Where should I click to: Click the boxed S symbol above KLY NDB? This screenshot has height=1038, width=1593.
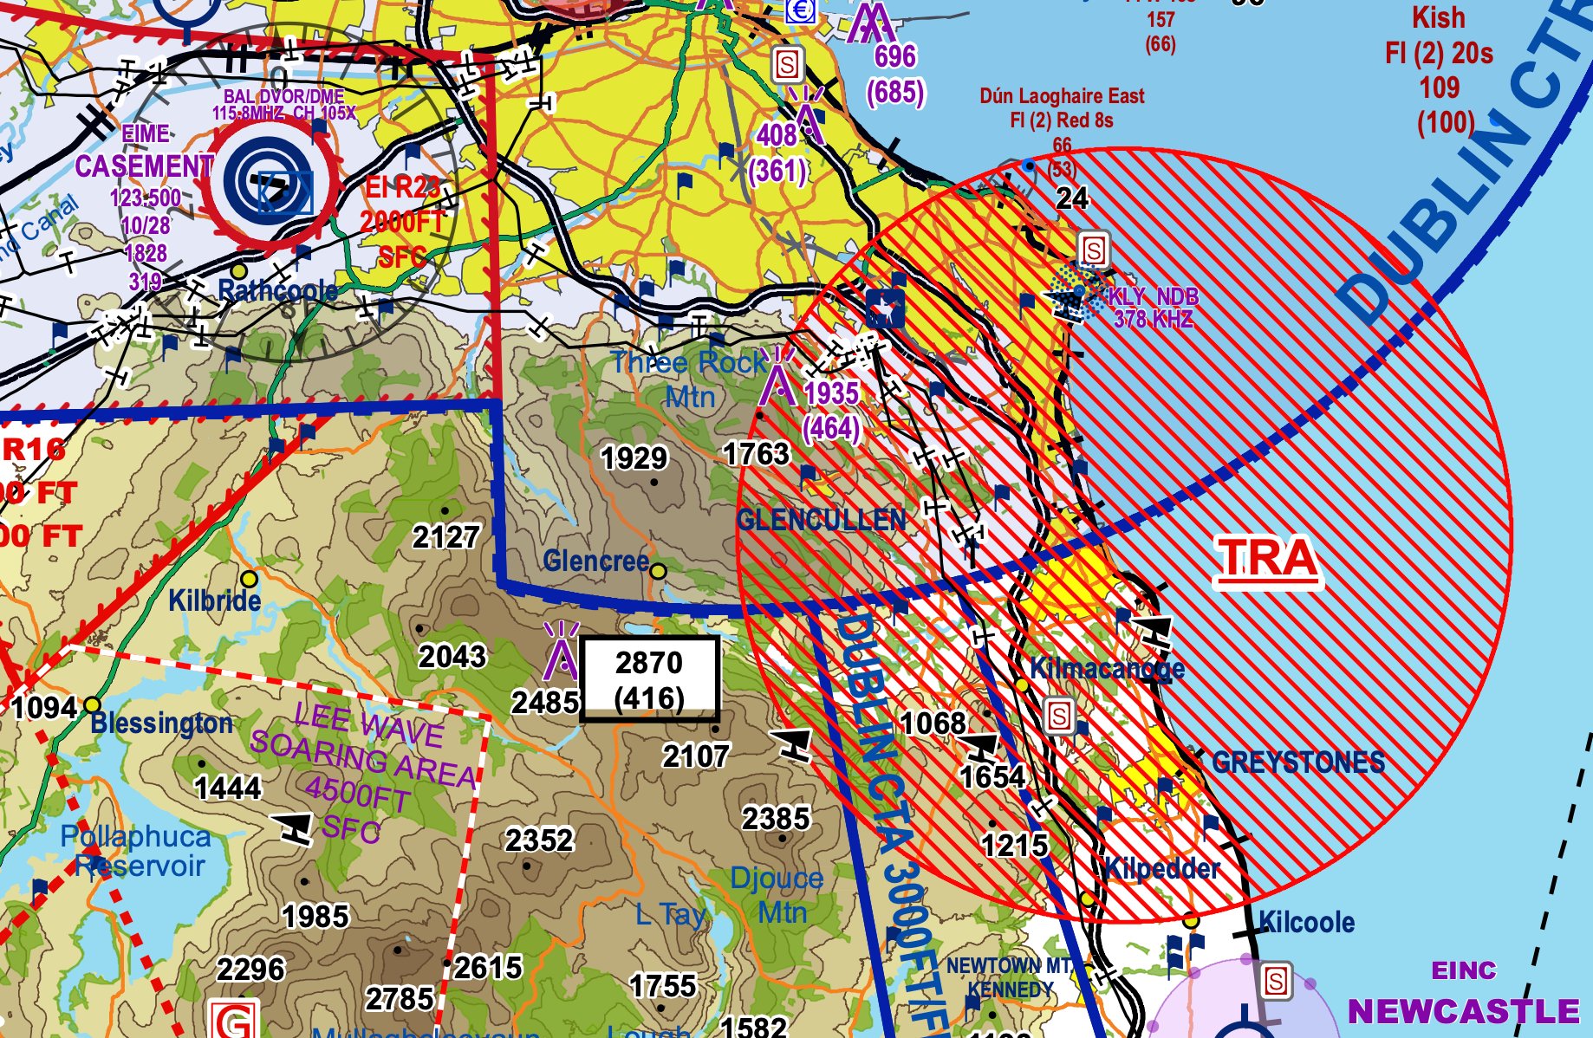coord(1094,250)
